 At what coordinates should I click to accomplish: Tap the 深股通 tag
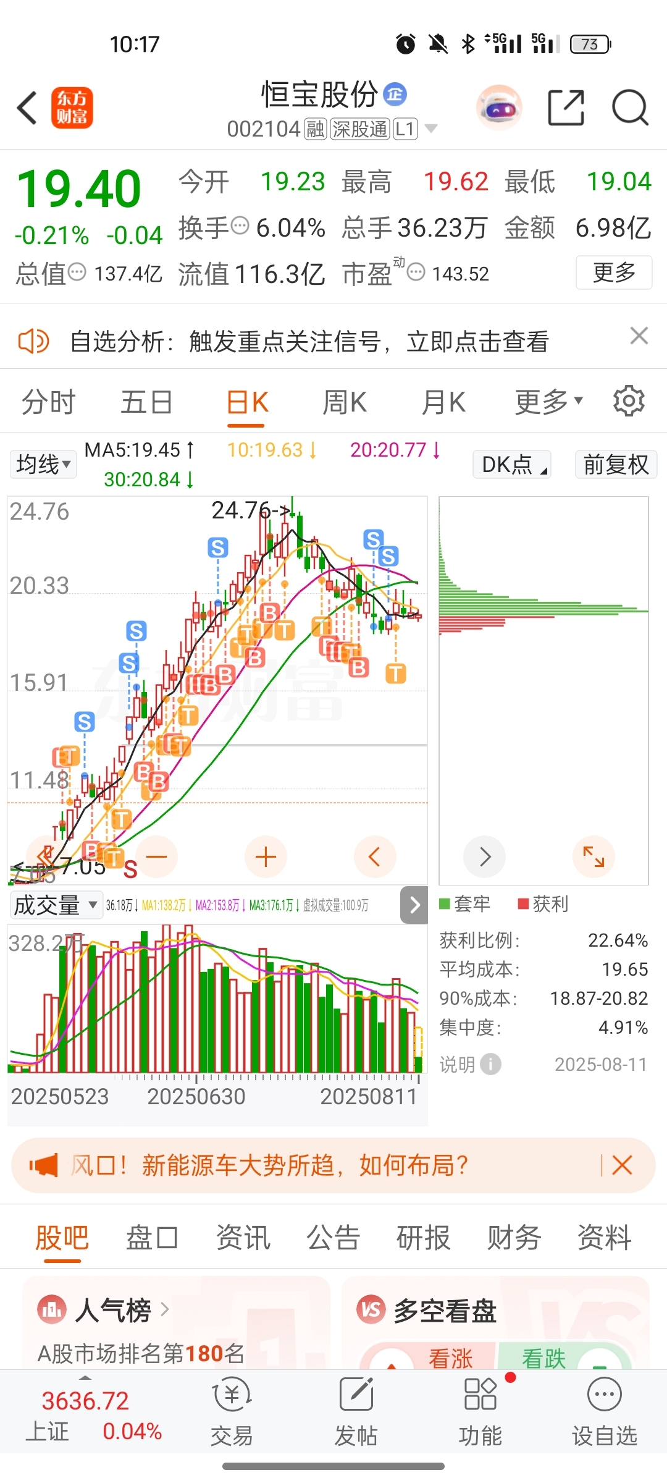(x=360, y=129)
